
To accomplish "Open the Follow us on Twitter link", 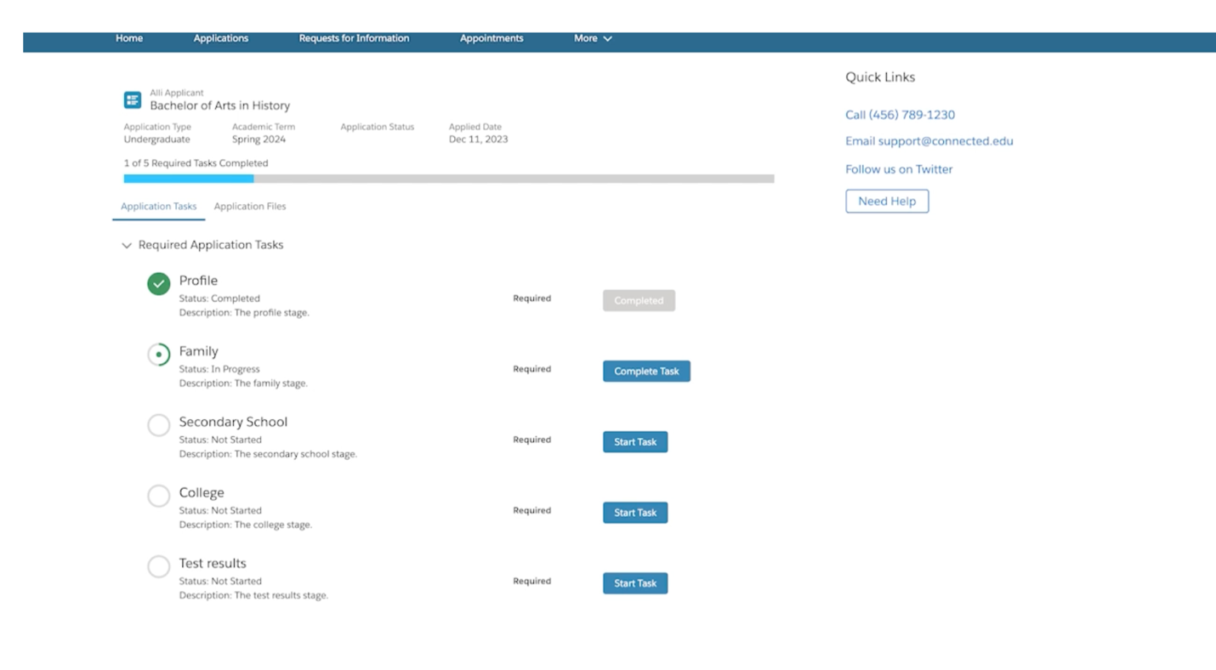I will click(x=899, y=169).
